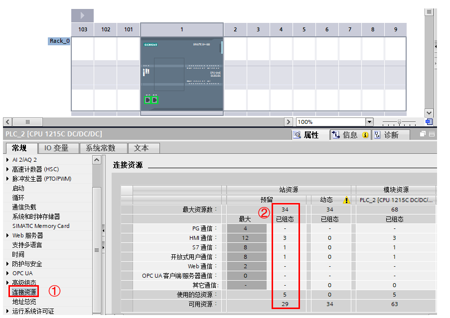Viewport: 450px width, 318px height.
Task: Click the Web 通信 maximum value 2 cell
Action: pyautogui.click(x=246, y=266)
